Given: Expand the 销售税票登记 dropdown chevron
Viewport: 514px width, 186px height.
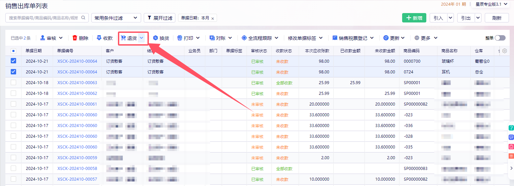Looking at the screenshot, I should (372, 38).
